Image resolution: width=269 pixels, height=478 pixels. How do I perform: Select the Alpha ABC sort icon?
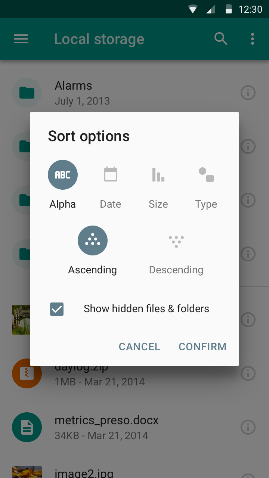pyautogui.click(x=63, y=175)
